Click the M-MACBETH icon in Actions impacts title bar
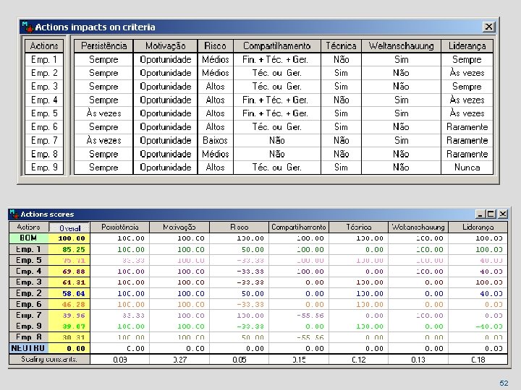 coord(27,27)
